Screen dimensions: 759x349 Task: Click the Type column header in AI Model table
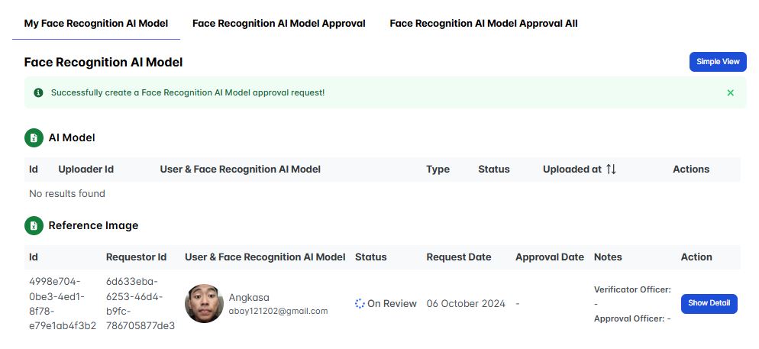pos(438,170)
